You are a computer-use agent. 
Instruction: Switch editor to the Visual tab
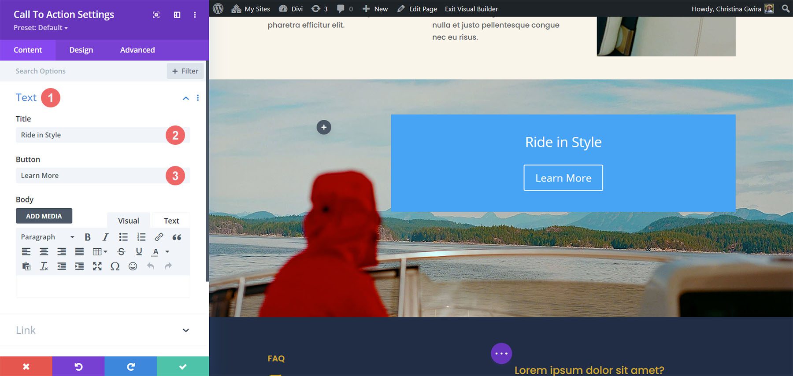click(129, 221)
